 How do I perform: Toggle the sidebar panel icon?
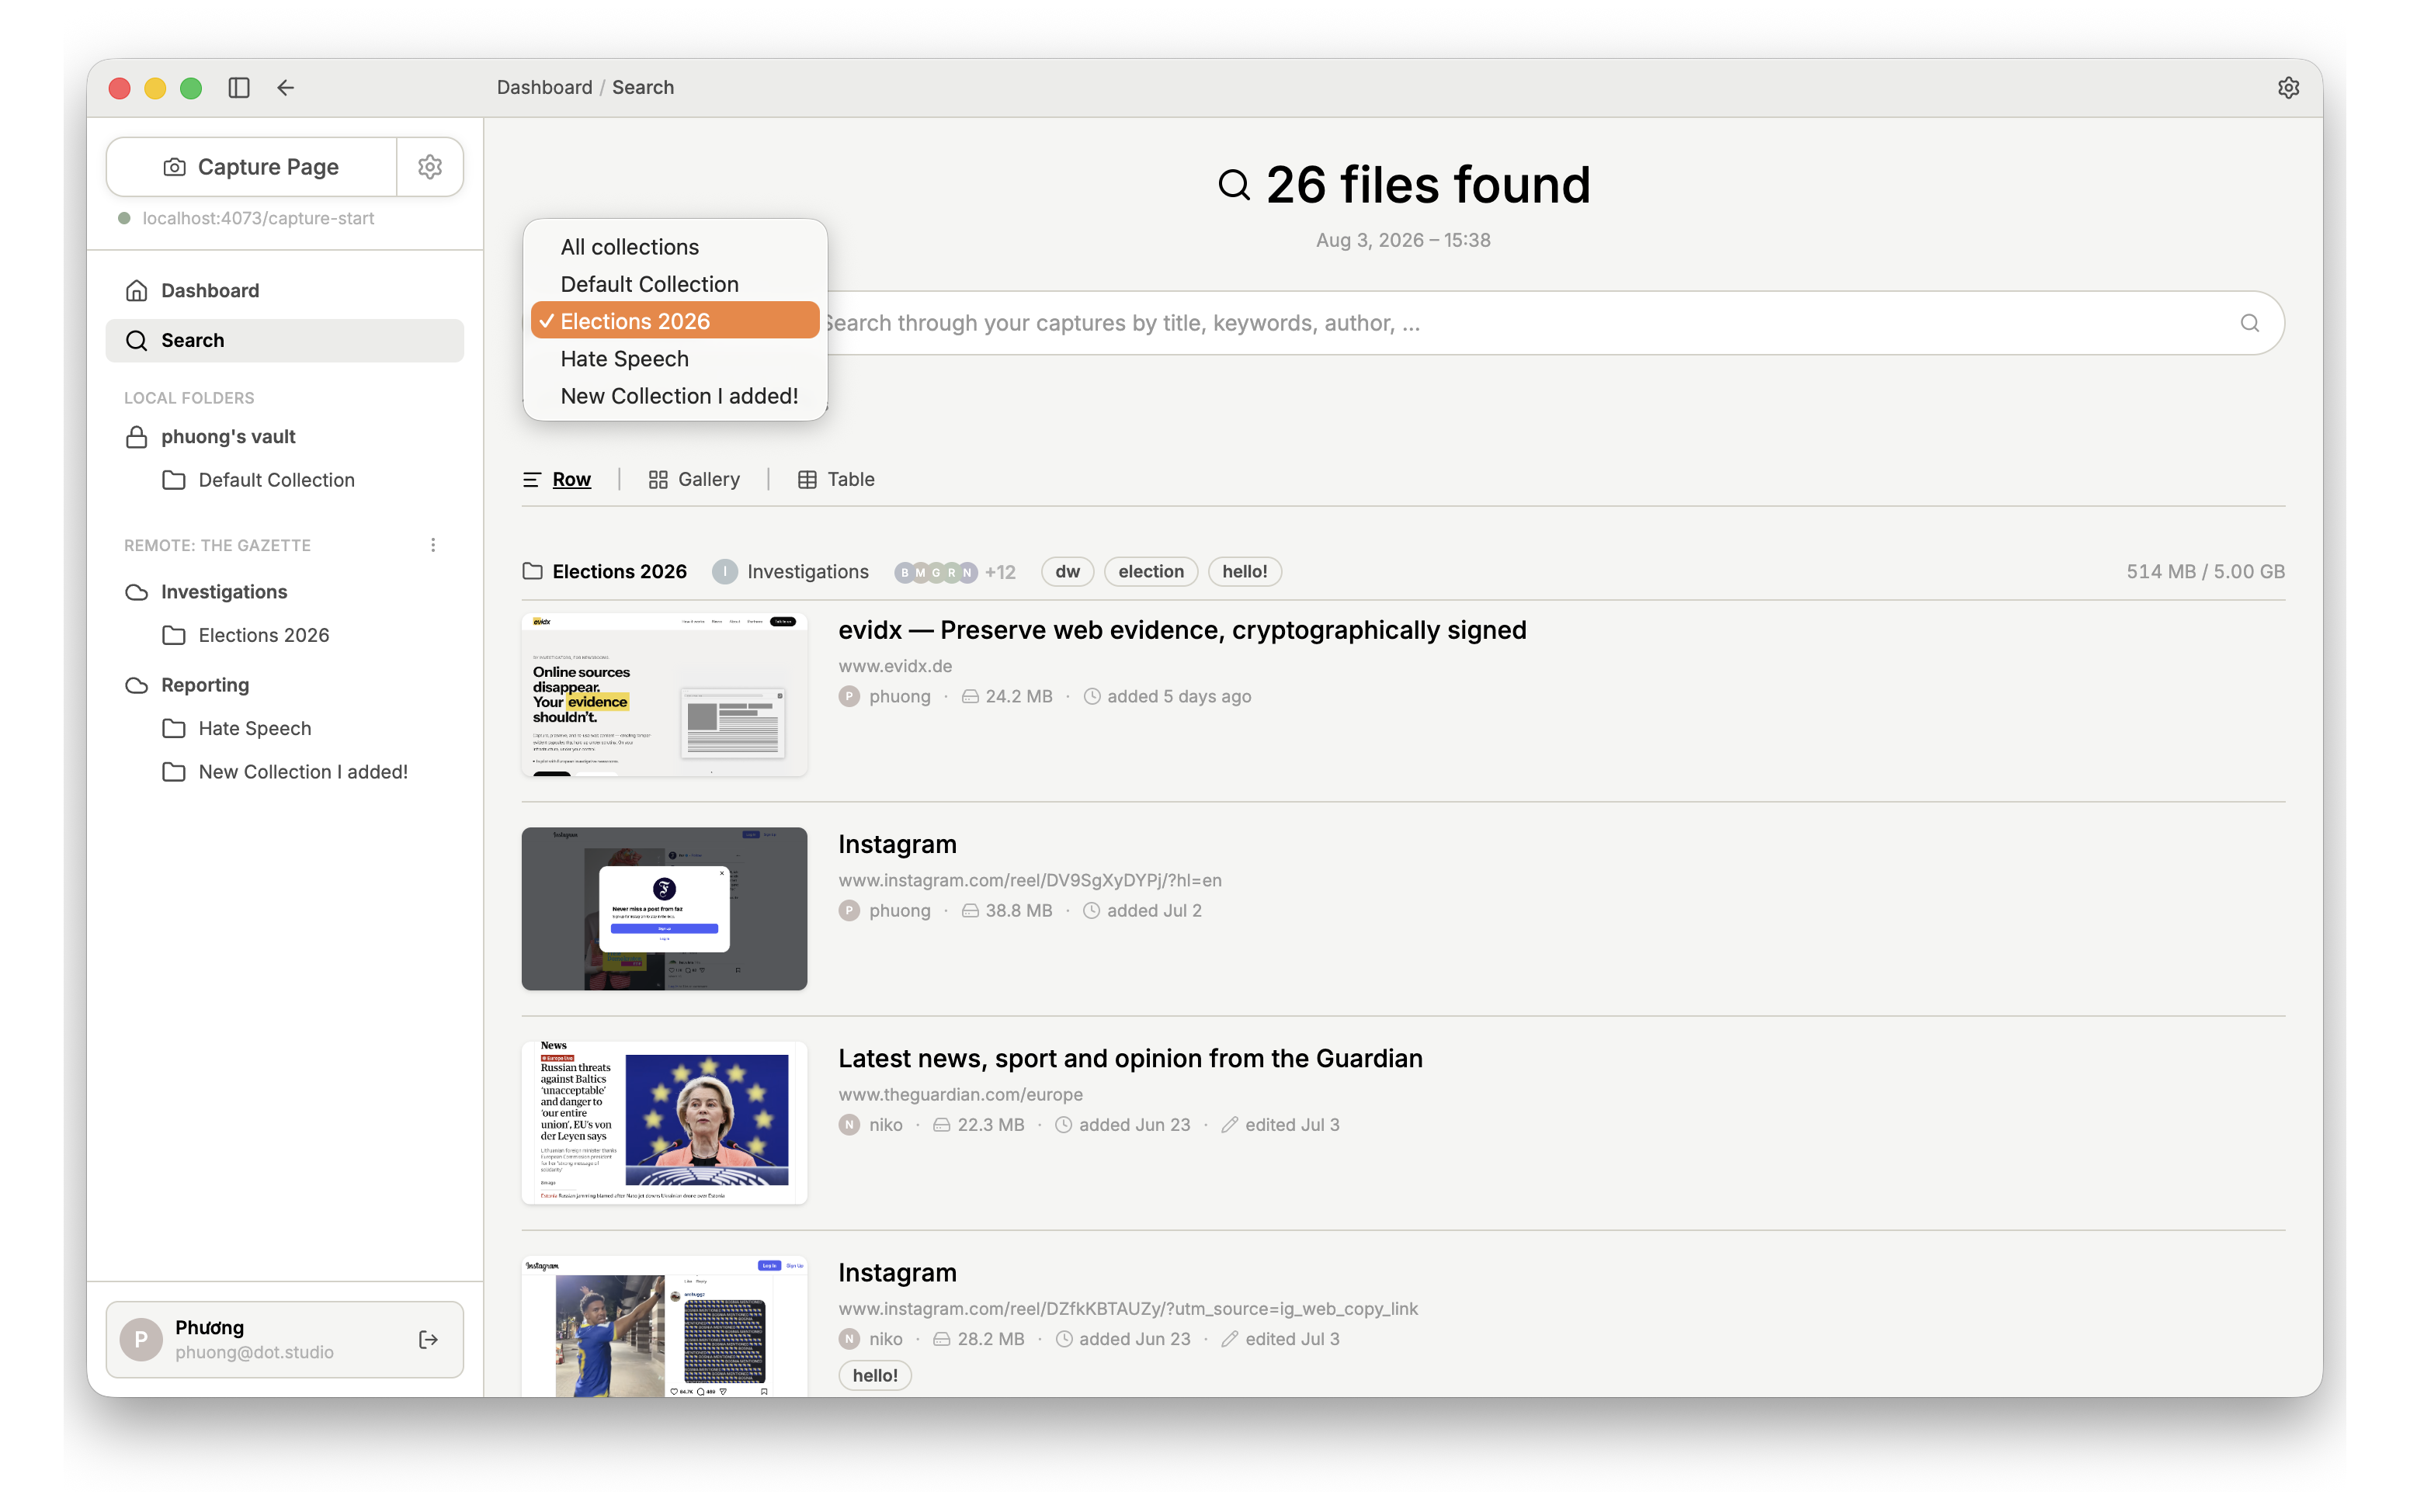click(x=238, y=88)
